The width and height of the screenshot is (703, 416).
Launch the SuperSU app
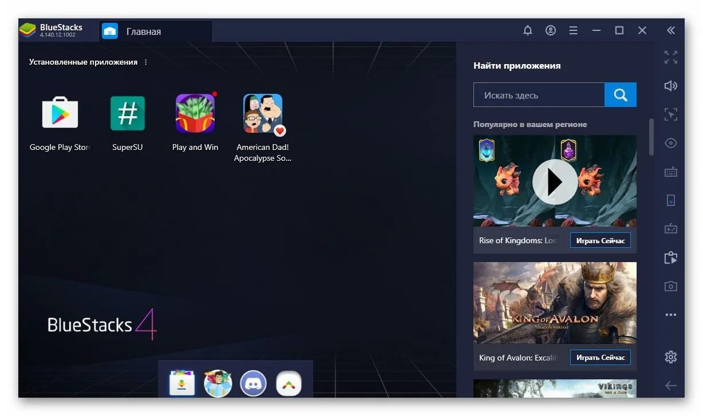pyautogui.click(x=128, y=113)
